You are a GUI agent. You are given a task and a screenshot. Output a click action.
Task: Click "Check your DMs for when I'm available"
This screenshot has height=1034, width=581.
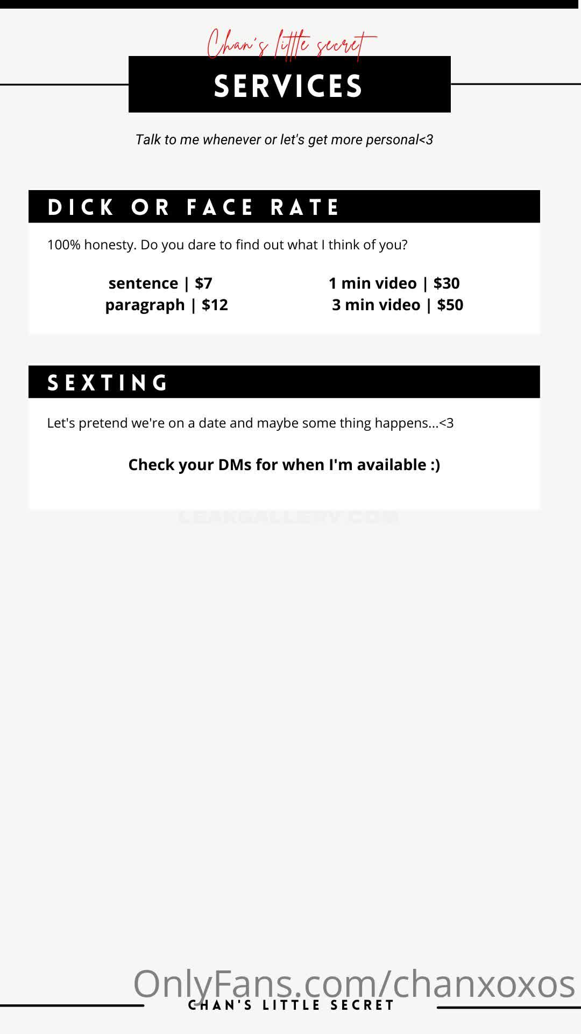[284, 465]
